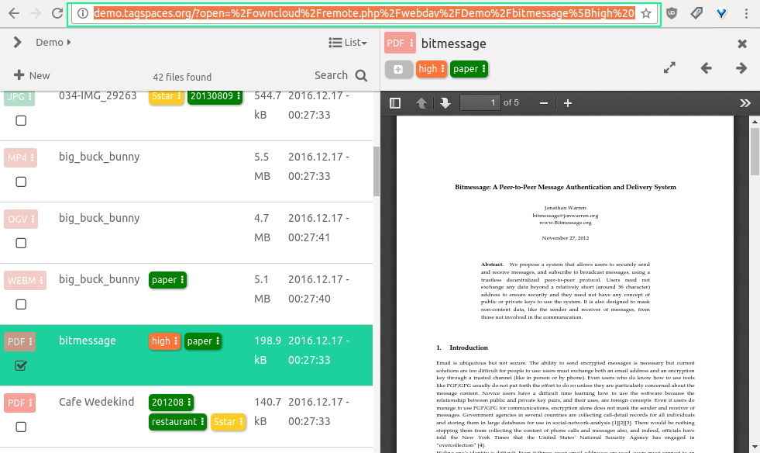Open the browser three-dot menu
Image resolution: width=760 pixels, height=453 pixels.
[x=746, y=14]
